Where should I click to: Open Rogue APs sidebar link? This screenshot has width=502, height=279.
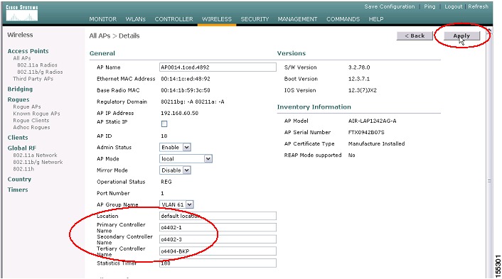pos(27,106)
